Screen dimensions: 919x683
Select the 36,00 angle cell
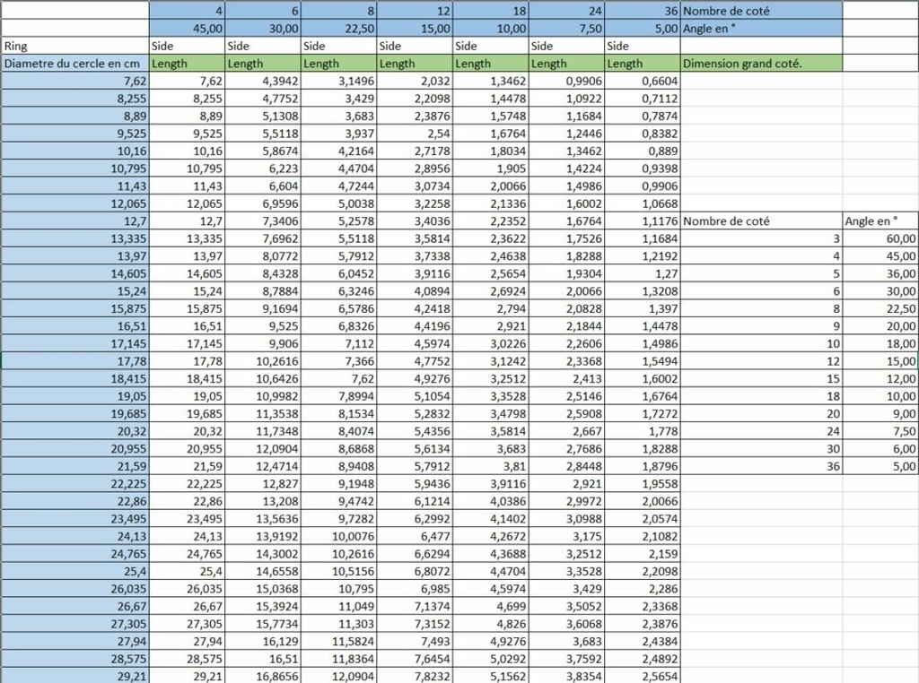pyautogui.click(x=880, y=273)
